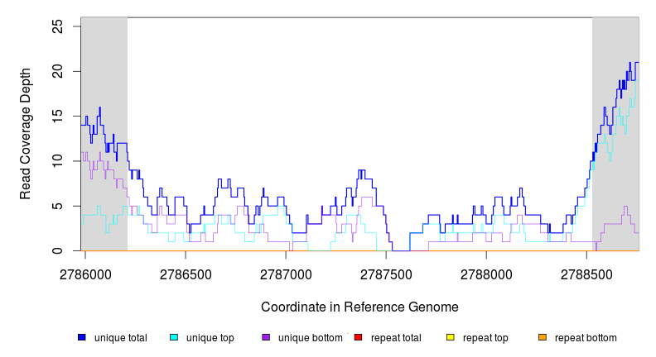
Task: Click the red repeat total legend swatch
Action: tap(359, 338)
